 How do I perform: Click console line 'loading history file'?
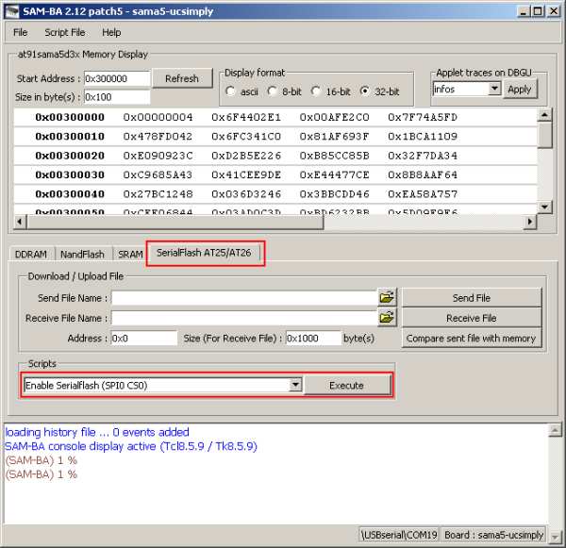coord(97,432)
